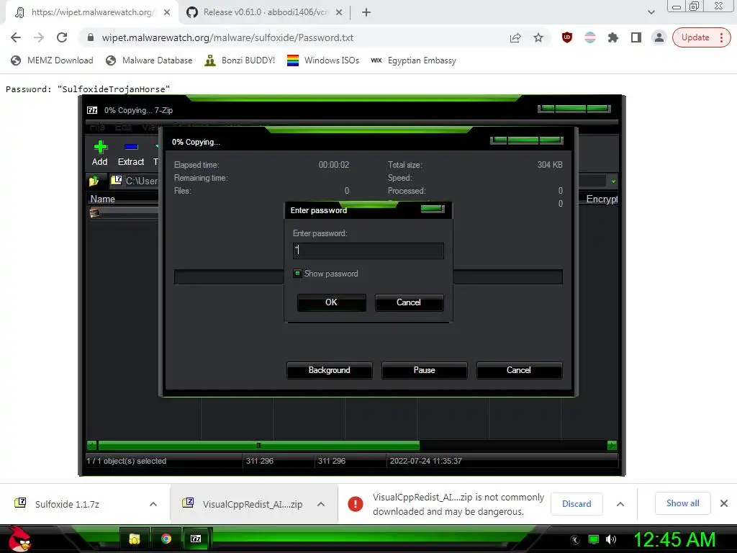
Task: Click the green horizontal scrollbar in 7-Zip
Action: click(x=258, y=445)
